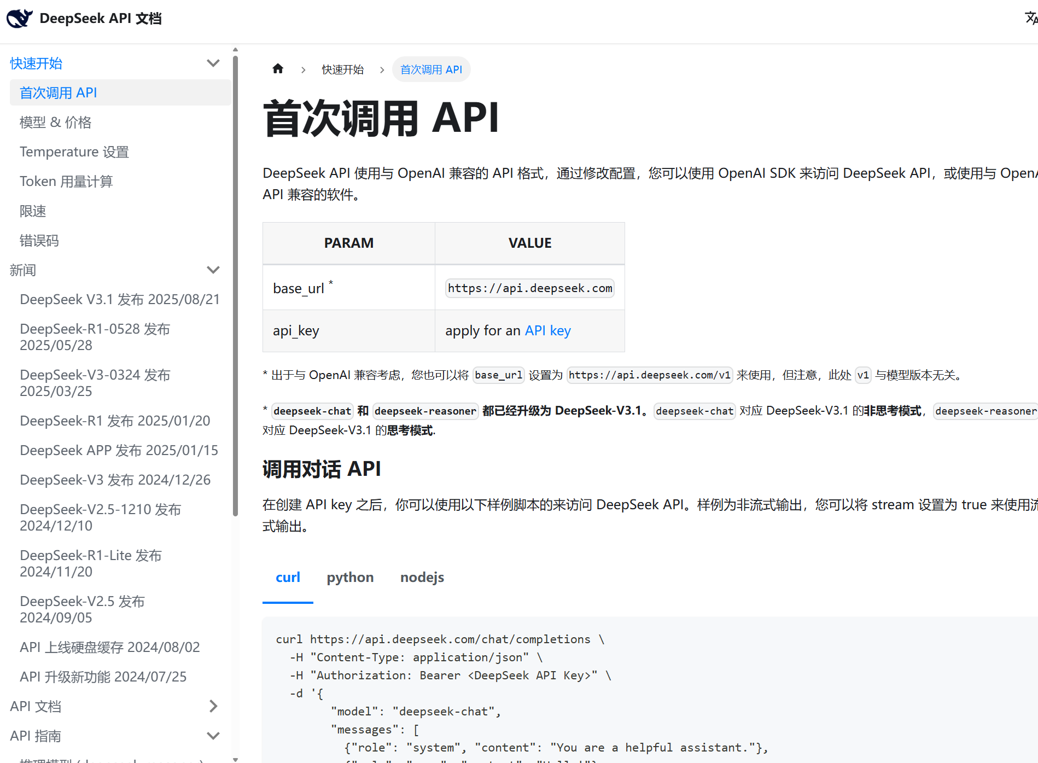Open the language translate icon
This screenshot has height=763, width=1038.
1031,18
